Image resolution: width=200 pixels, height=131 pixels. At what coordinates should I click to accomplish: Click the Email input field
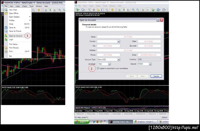[x=149, y=55]
